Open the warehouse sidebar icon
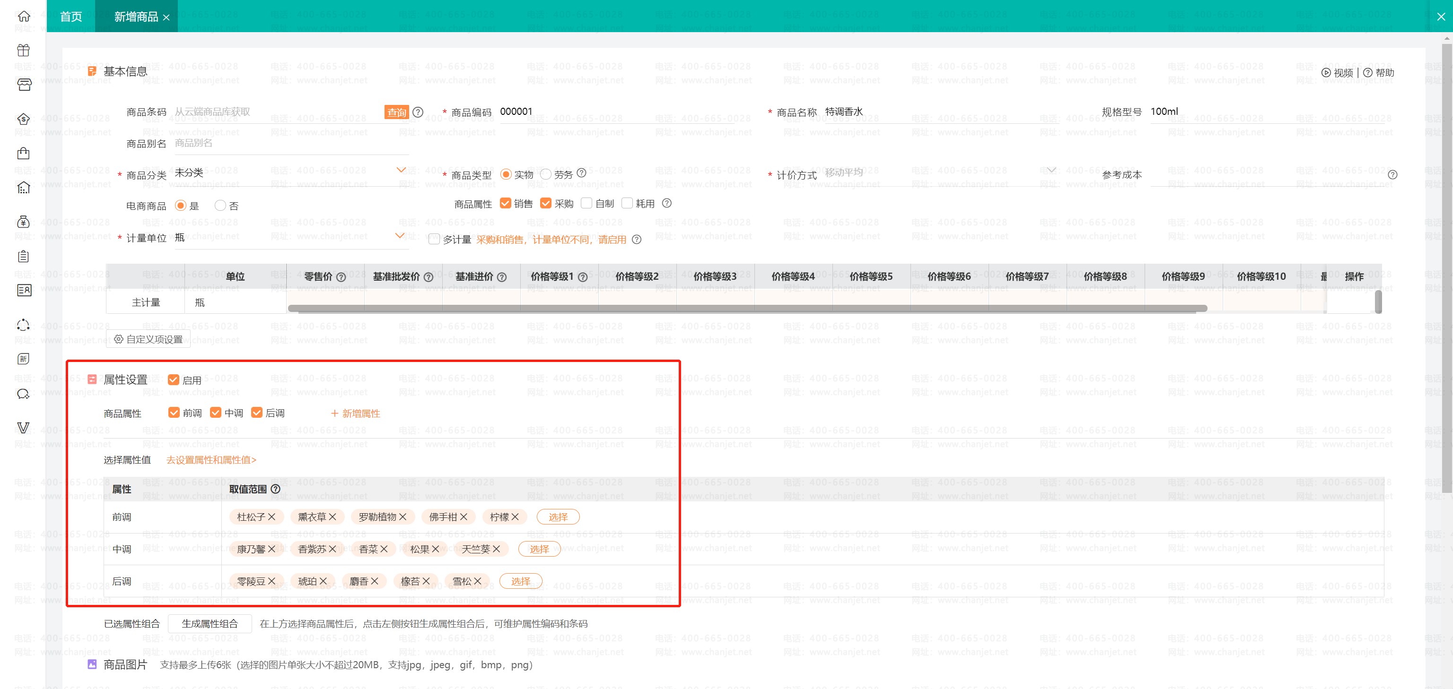Image resolution: width=1453 pixels, height=689 pixels. click(x=23, y=188)
